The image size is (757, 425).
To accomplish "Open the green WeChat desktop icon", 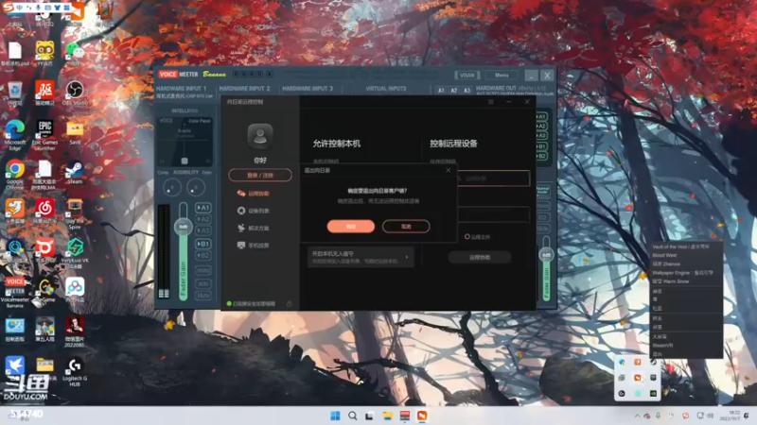I will 75,53.
